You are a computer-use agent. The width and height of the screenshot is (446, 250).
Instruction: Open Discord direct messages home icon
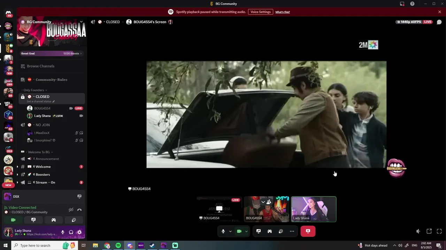tap(8, 13)
